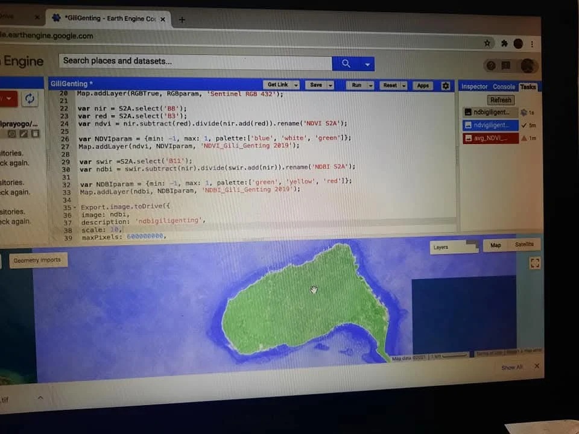Click the image icon on ndvigiligent task
Image resolution: width=579 pixels, height=434 pixels.
pos(468,125)
